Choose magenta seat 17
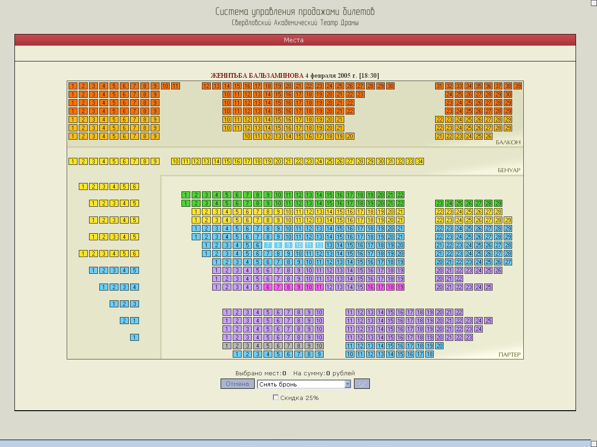The height and width of the screenshot is (447, 597). [x=381, y=287]
